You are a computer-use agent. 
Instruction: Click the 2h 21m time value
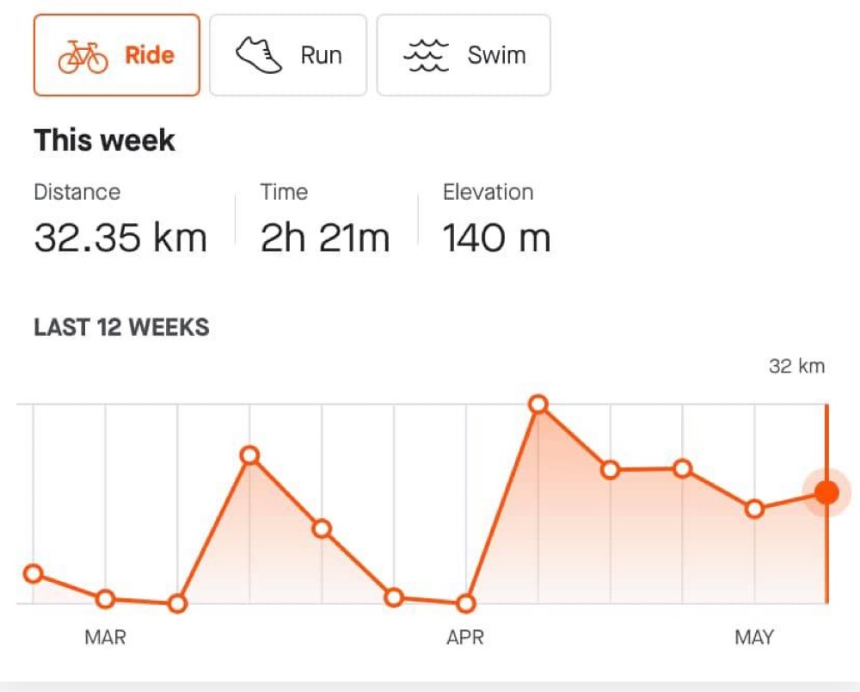(325, 238)
